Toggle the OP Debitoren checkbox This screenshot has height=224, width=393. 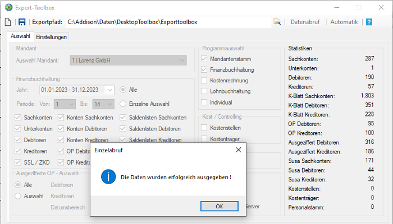(x=61, y=151)
